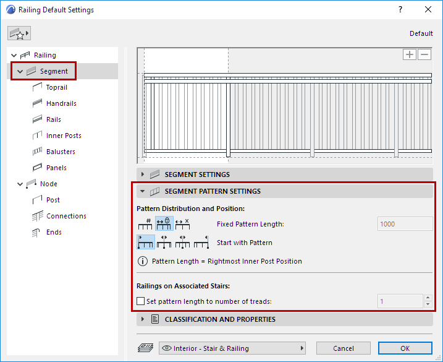Select the fixed pattern length lock icon
Image resolution: width=443 pixels, height=362 pixels.
pos(164,224)
